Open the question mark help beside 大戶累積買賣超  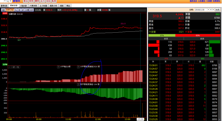pyautogui.click(x=78, y=67)
